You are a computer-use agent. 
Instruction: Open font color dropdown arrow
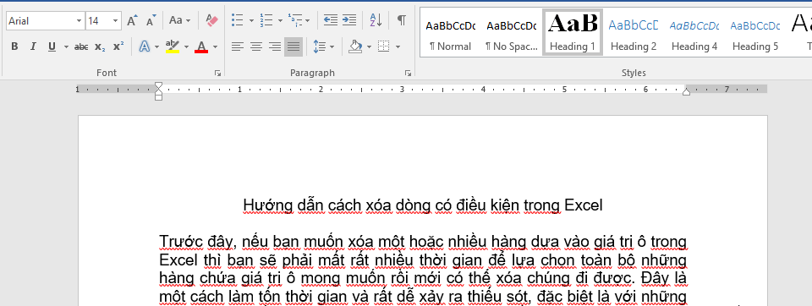(216, 46)
